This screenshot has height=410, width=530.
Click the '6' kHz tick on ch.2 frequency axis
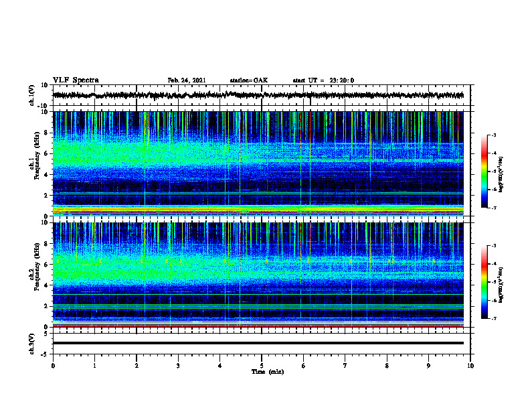pyautogui.click(x=46, y=265)
